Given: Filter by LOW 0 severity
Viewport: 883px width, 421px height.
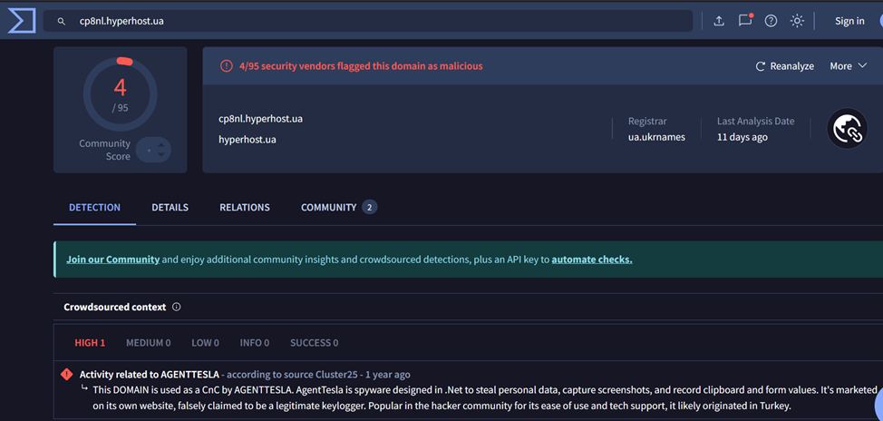Looking at the screenshot, I should tap(205, 343).
